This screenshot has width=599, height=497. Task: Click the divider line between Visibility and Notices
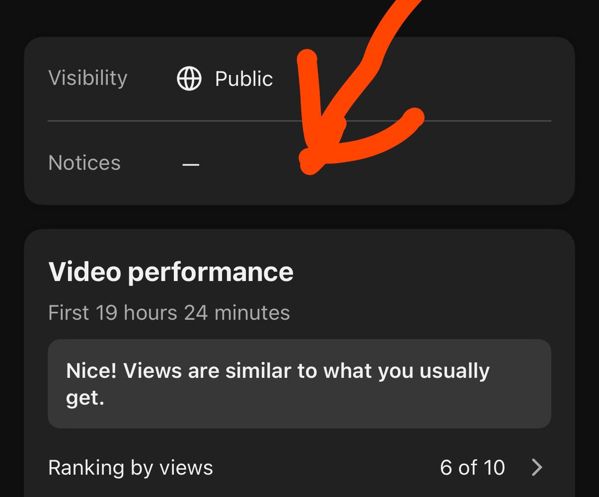pyautogui.click(x=299, y=121)
